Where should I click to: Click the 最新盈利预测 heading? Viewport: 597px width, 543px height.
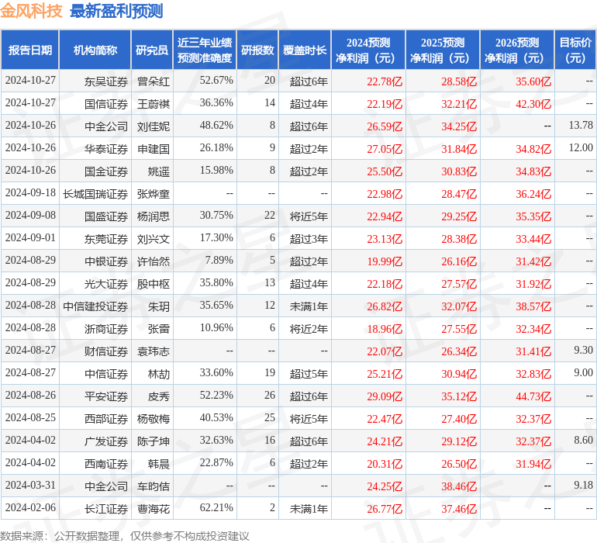[x=116, y=11]
